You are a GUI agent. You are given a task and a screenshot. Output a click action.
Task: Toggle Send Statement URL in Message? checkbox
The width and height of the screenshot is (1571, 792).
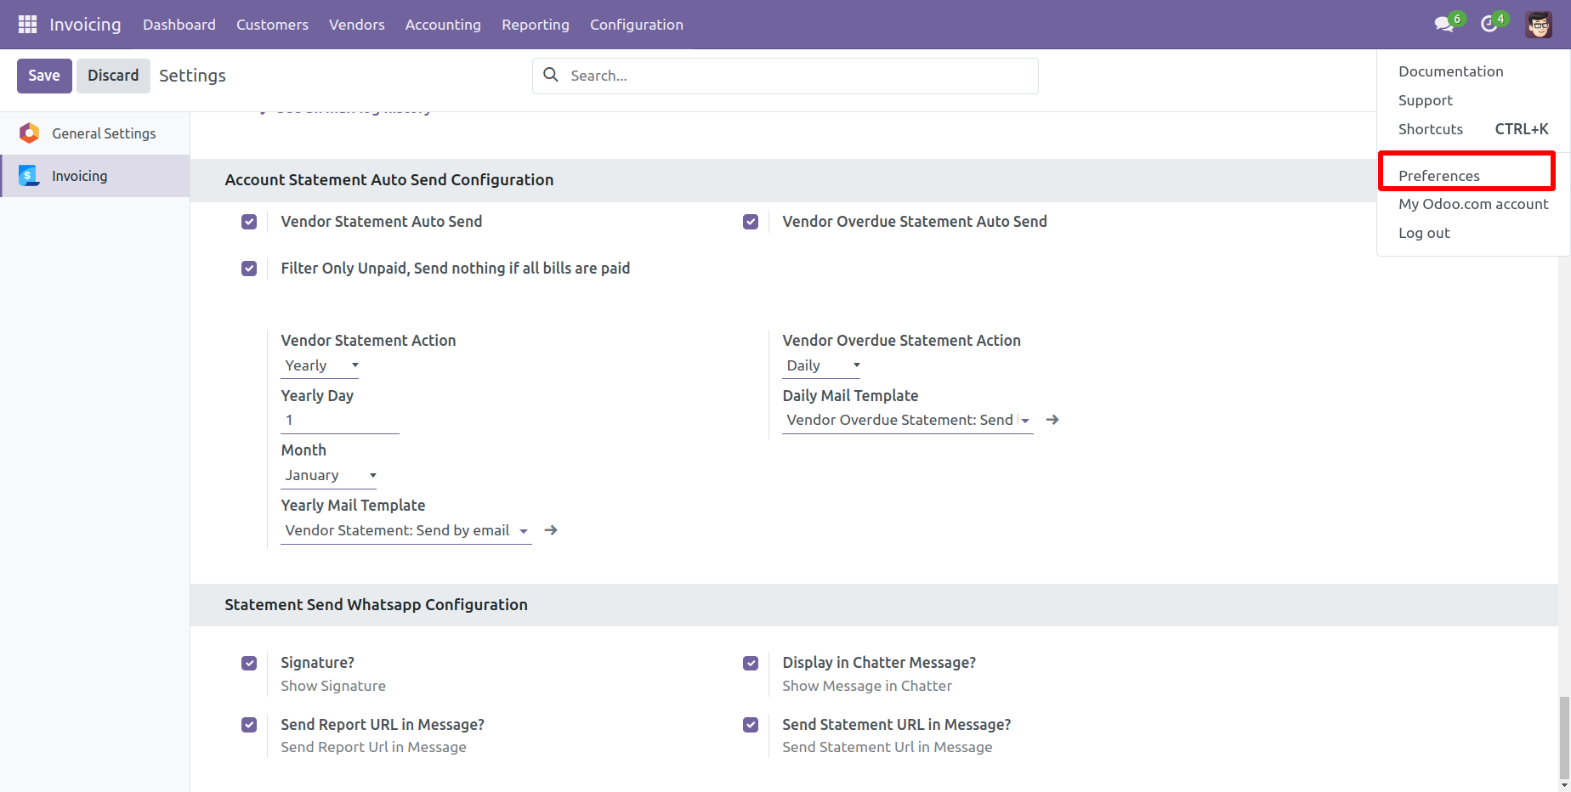tap(751, 725)
